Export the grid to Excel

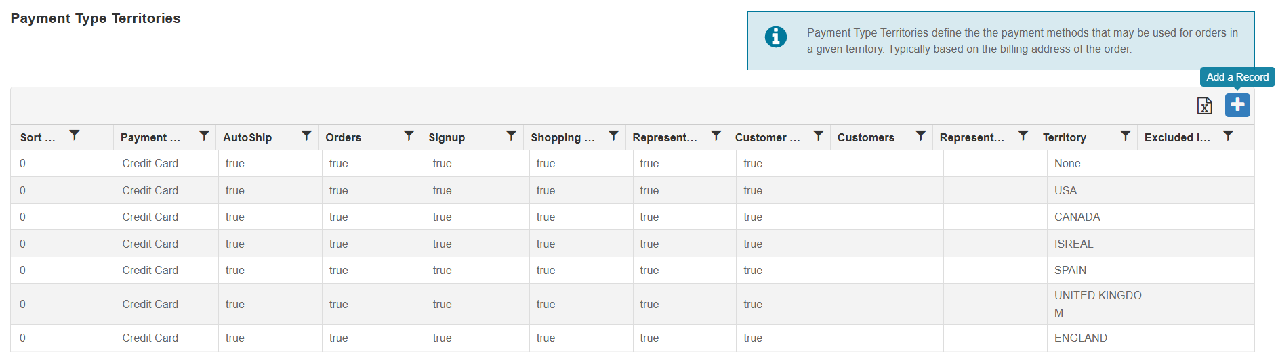[x=1204, y=106]
